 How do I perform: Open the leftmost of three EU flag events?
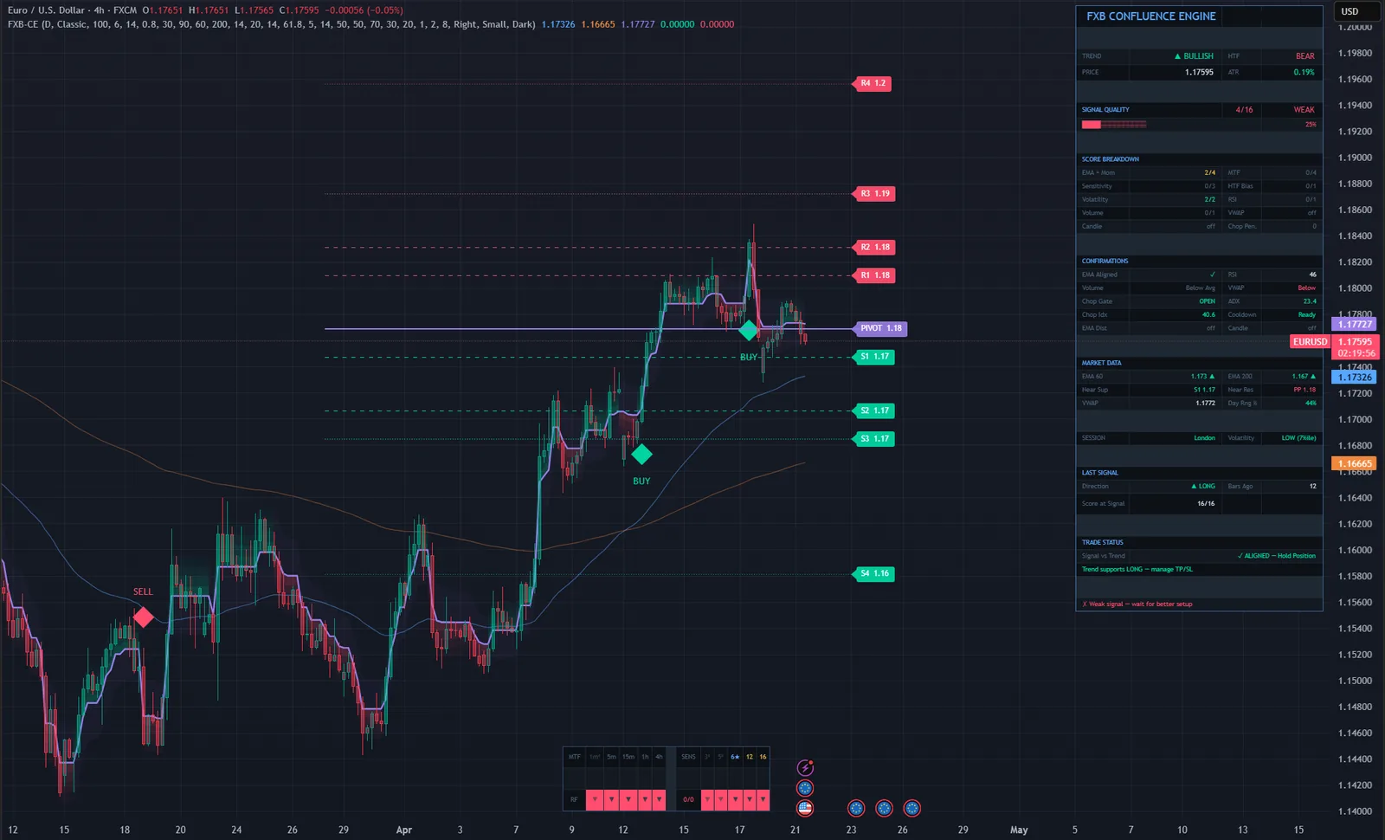856,808
